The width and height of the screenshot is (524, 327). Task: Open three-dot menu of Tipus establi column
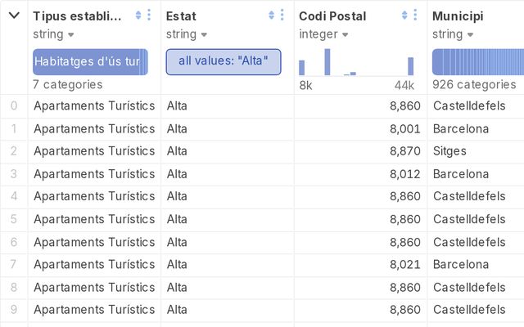(x=149, y=15)
